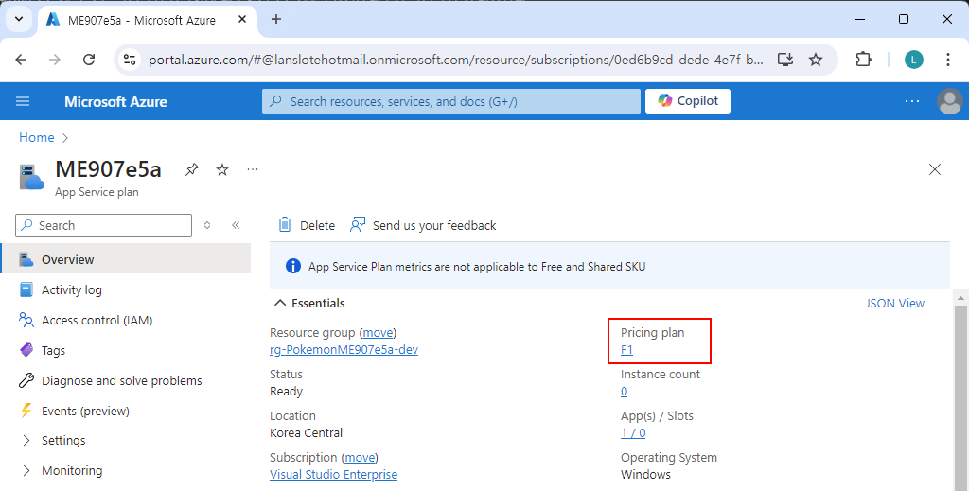Screen dimensions: 969x491
Task: Click the info icon in the metrics banner
Action: 293,267
